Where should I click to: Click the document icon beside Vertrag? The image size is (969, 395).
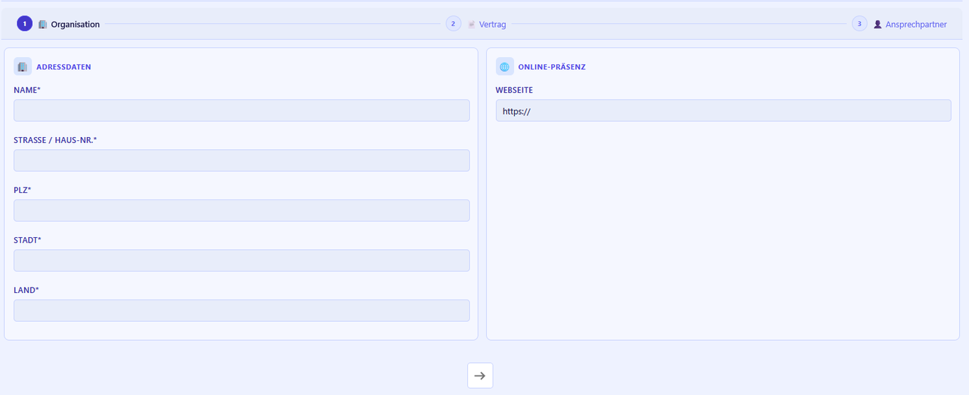pyautogui.click(x=472, y=24)
